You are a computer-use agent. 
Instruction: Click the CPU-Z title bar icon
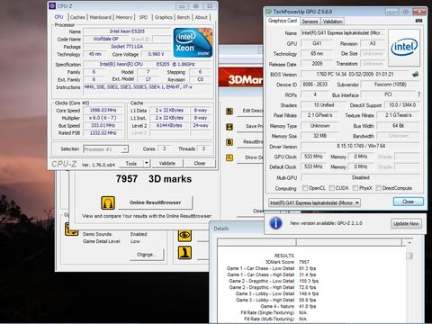(x=52, y=5)
